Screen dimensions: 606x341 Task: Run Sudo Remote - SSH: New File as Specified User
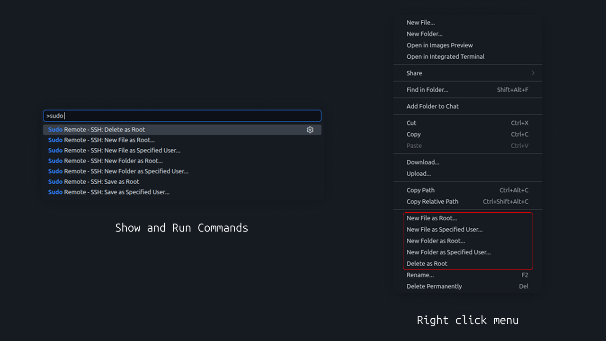click(182, 151)
